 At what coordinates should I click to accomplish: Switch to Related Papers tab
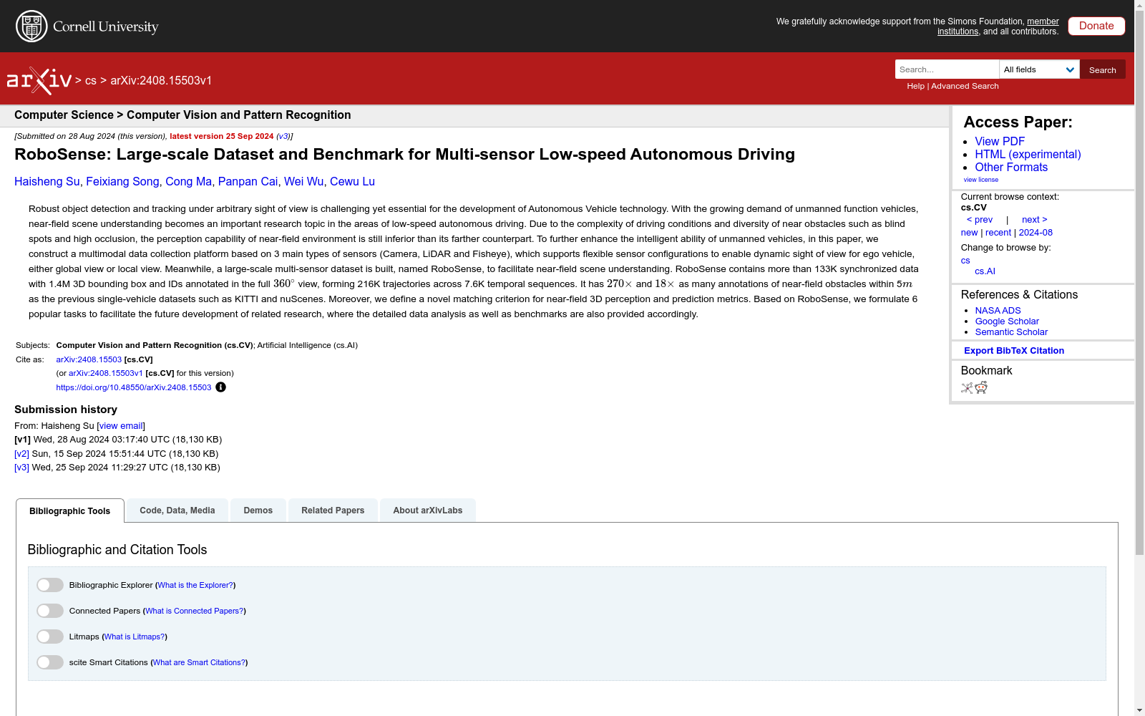(333, 511)
